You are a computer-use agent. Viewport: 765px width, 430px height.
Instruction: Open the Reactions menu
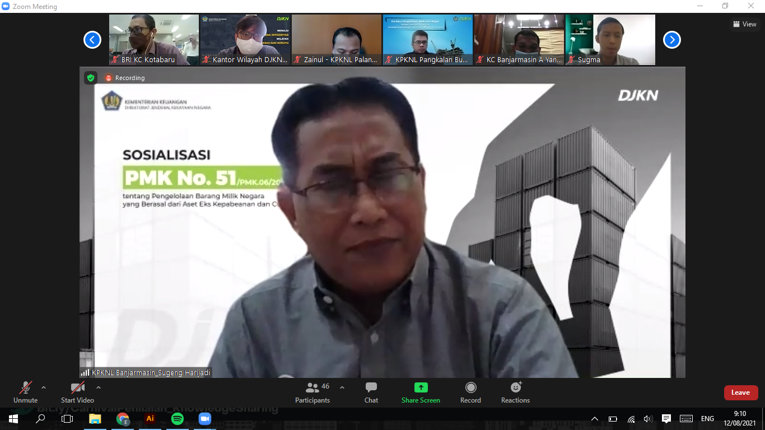(x=515, y=392)
